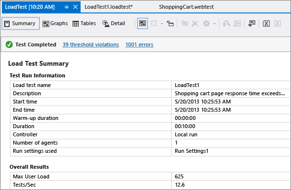The image size is (291, 190).
Task: Select the Start time row label
Action: point(25,102)
